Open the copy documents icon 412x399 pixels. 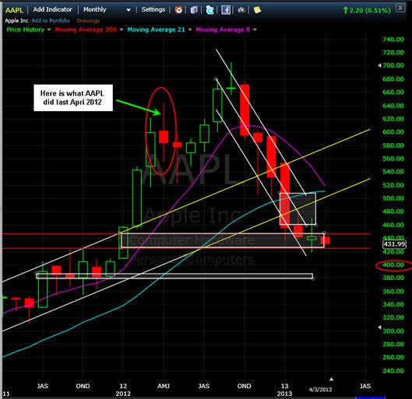click(x=194, y=10)
